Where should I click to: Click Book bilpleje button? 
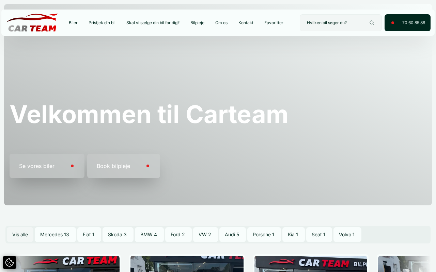click(x=124, y=166)
